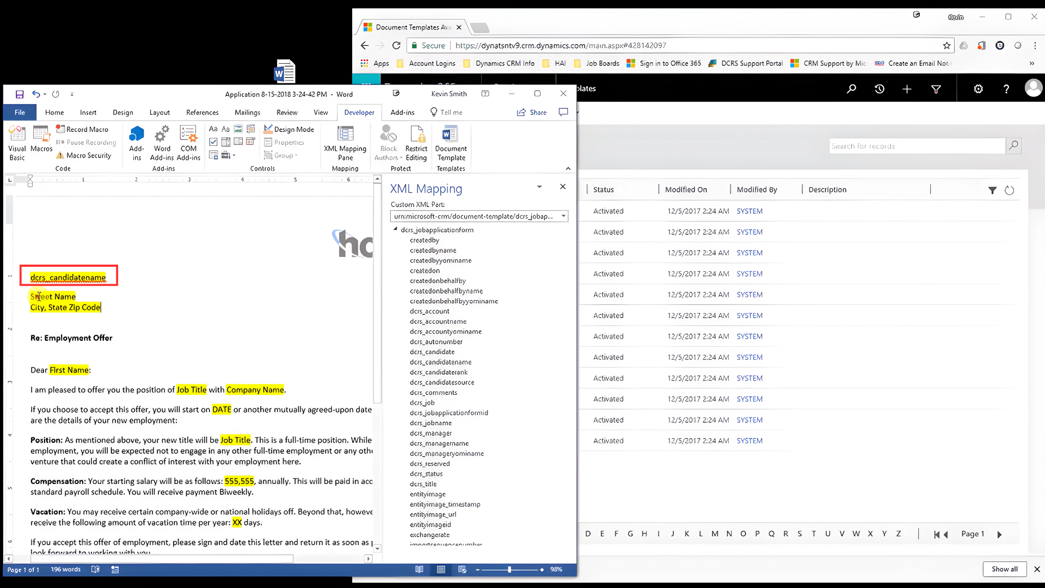Click zoom in plus on Word status bar
This screenshot has width=1045, height=588.
pyautogui.click(x=542, y=569)
